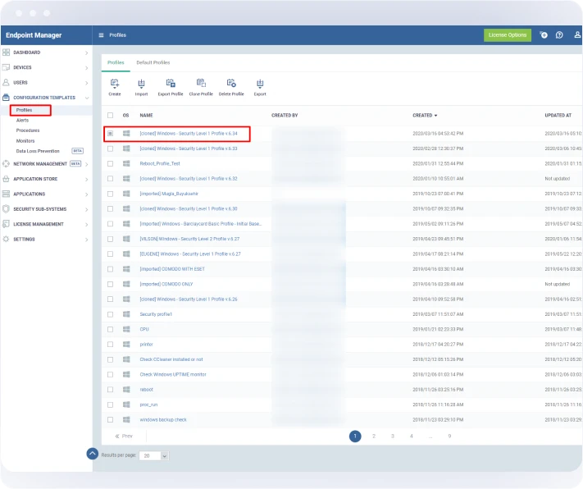Toggle the select-all checkbox in table header
The image size is (583, 489).
(111, 115)
